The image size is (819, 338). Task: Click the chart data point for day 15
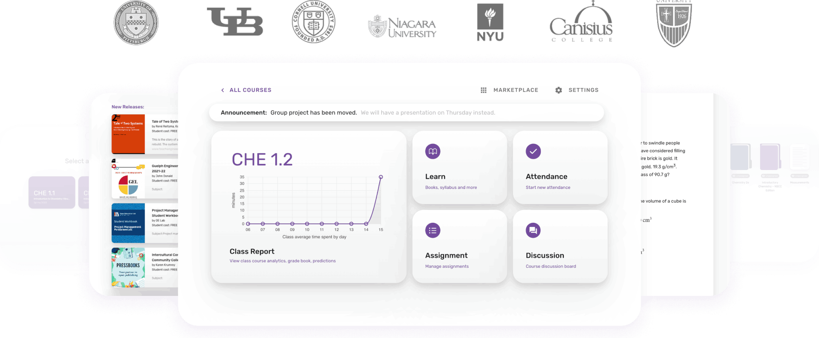coord(381,177)
